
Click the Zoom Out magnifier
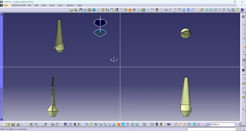[x=109, y=124]
